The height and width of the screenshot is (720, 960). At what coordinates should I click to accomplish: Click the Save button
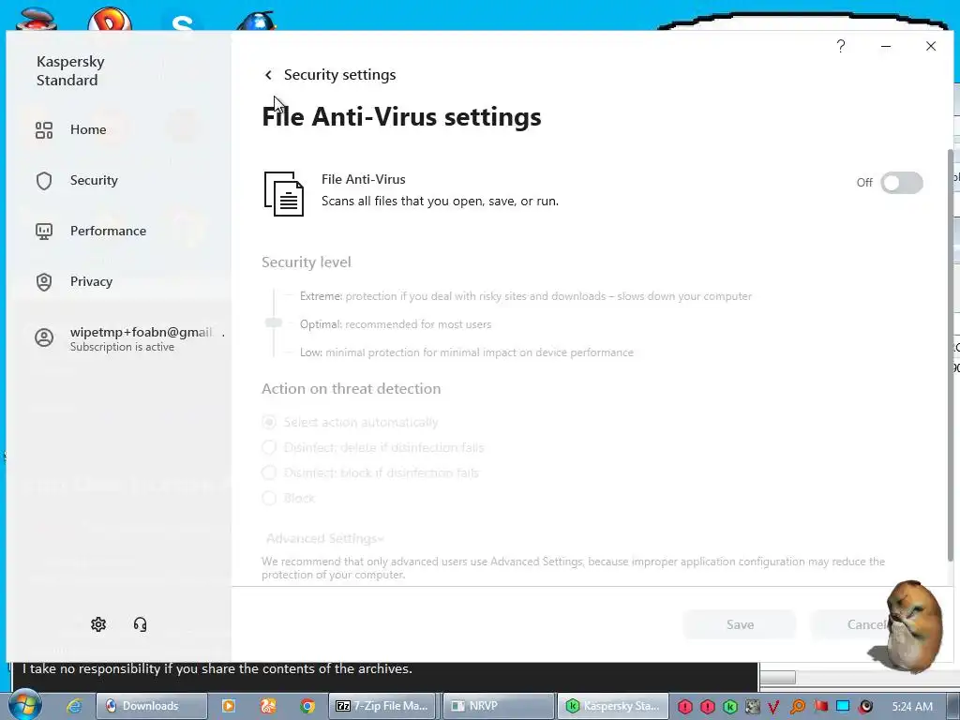[x=740, y=624]
